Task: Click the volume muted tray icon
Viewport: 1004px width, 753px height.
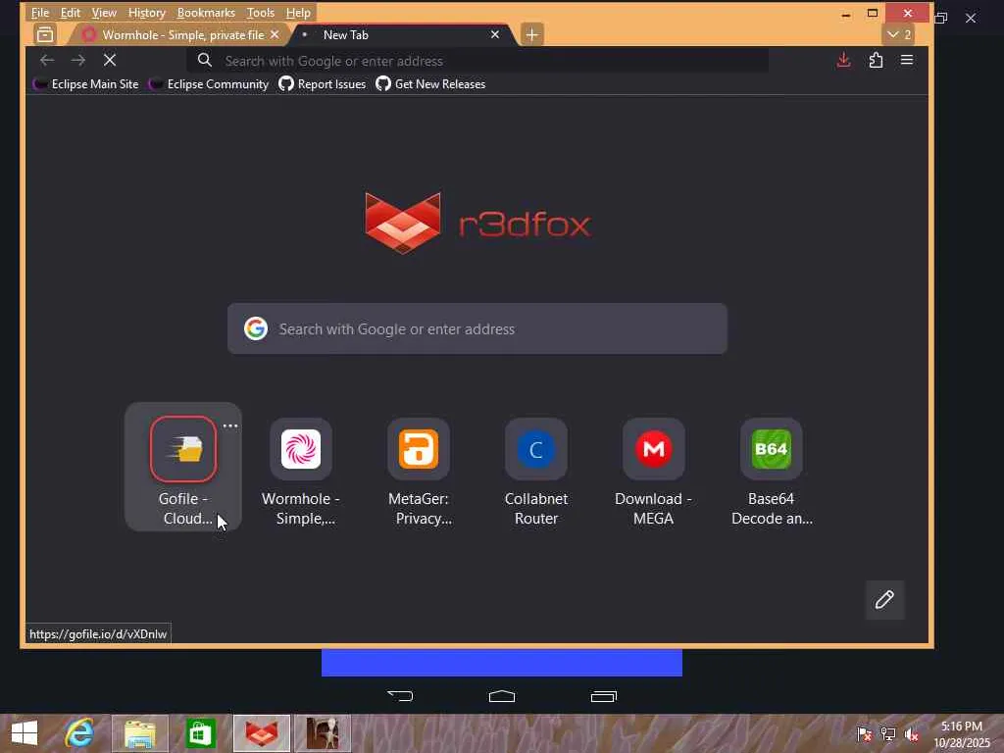Action: [912, 733]
